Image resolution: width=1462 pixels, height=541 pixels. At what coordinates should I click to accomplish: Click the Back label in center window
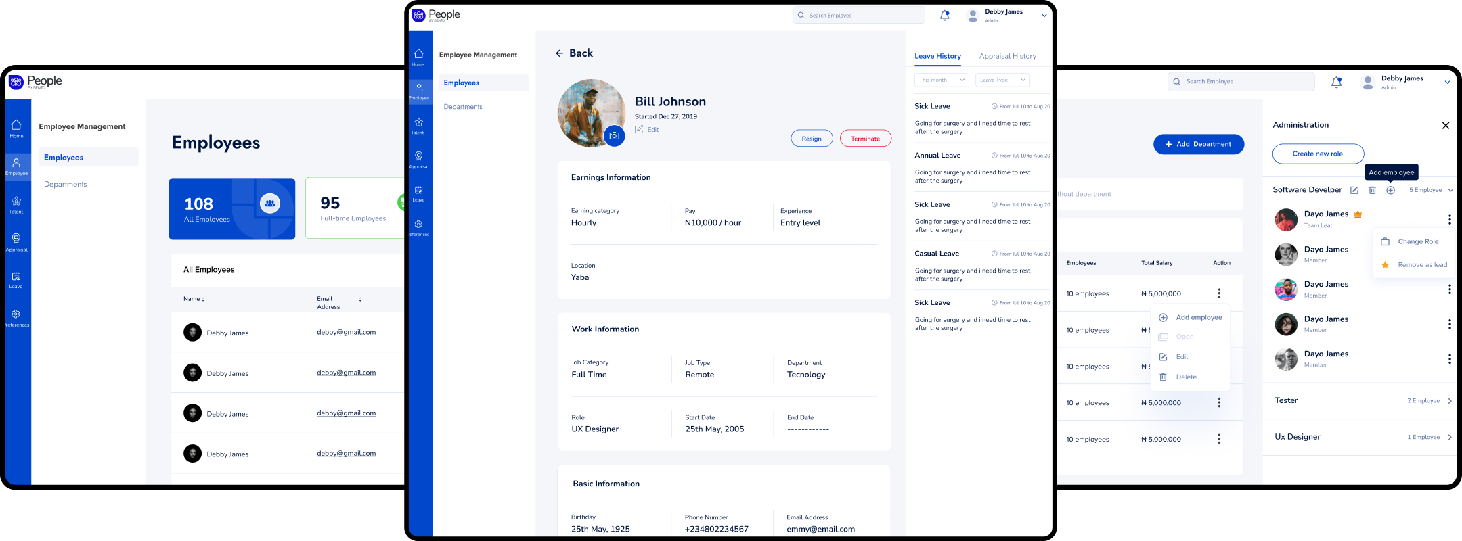coord(581,53)
